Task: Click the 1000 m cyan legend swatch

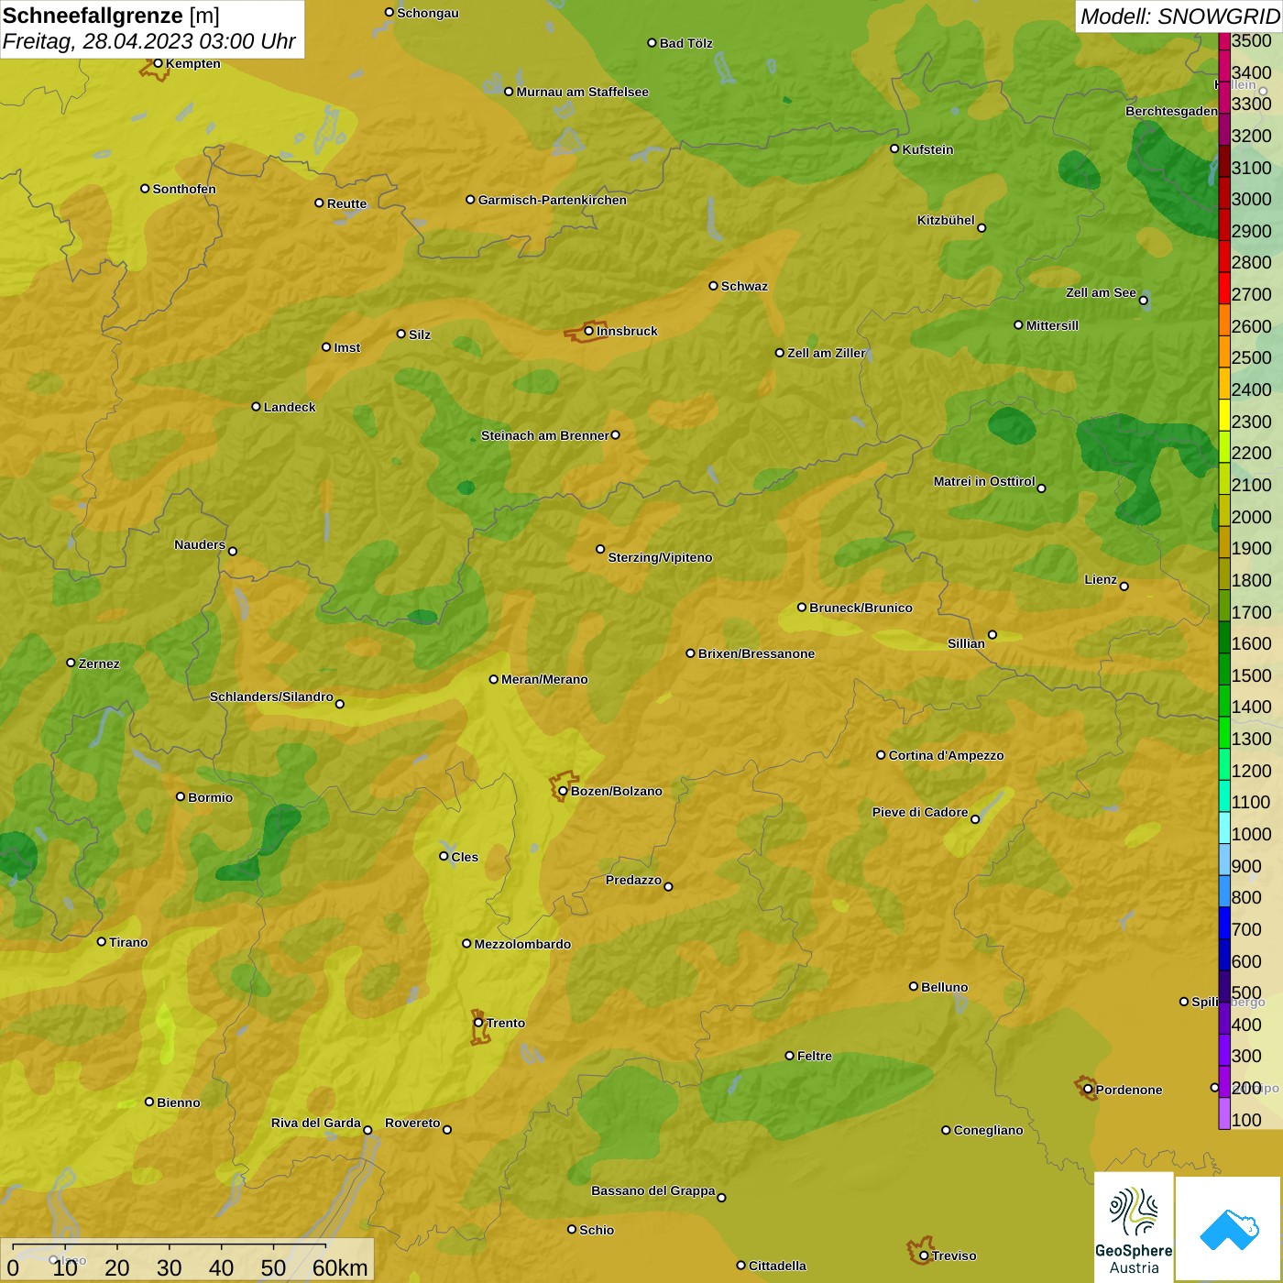Action: 1224,828
